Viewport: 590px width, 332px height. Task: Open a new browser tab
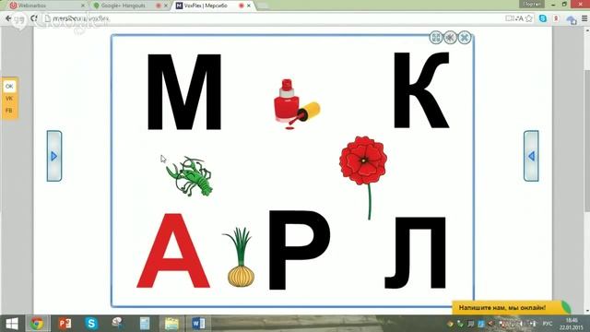point(263,6)
